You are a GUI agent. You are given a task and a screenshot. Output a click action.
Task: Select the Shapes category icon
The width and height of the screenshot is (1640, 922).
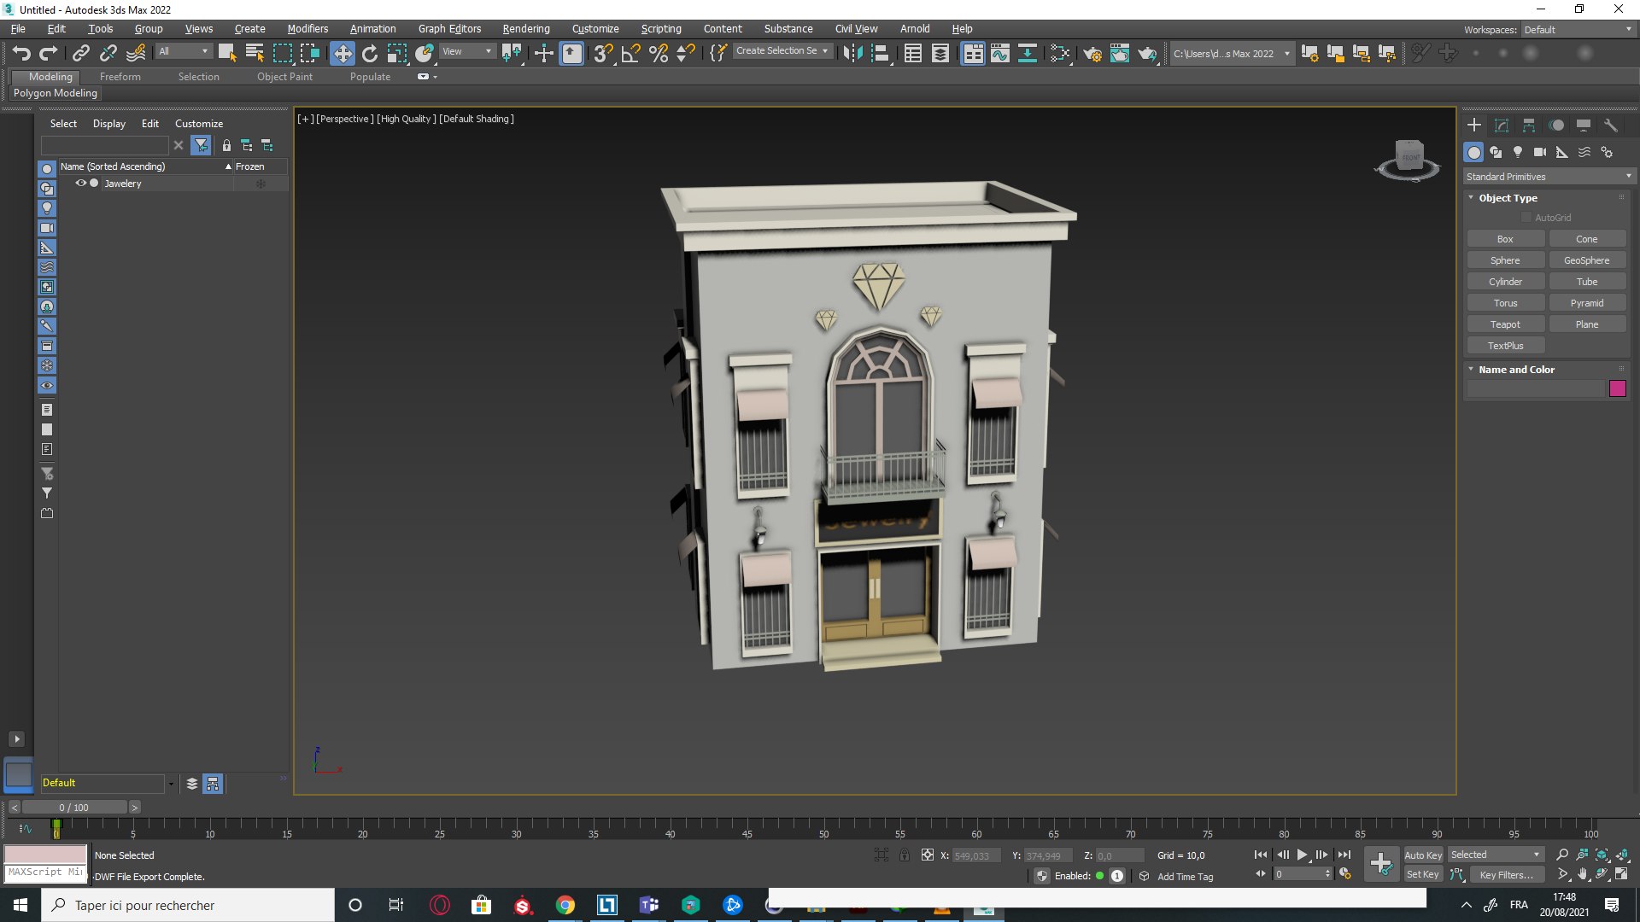1496,152
